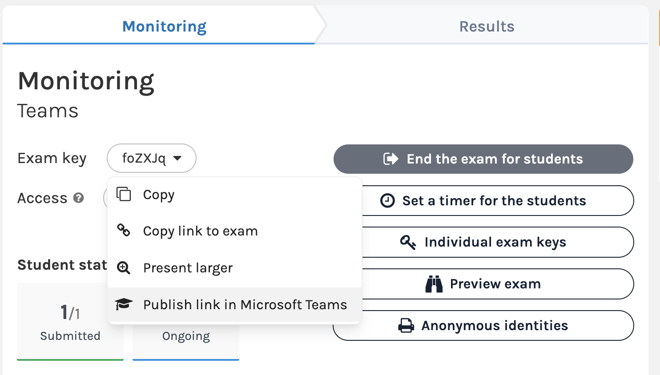Click the key icon for Individual exam keys
Image resolution: width=660 pixels, height=375 pixels.
point(408,242)
